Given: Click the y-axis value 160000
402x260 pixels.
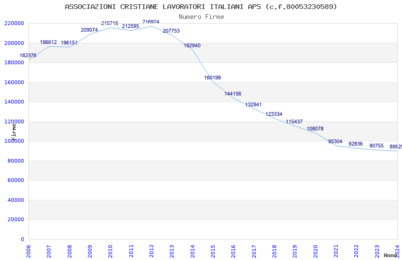Looking at the screenshot, I should click(x=14, y=82).
